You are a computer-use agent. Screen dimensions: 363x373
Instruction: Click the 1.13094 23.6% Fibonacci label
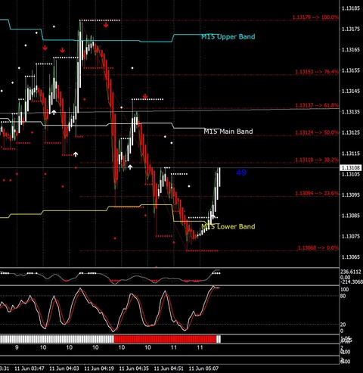317,194
